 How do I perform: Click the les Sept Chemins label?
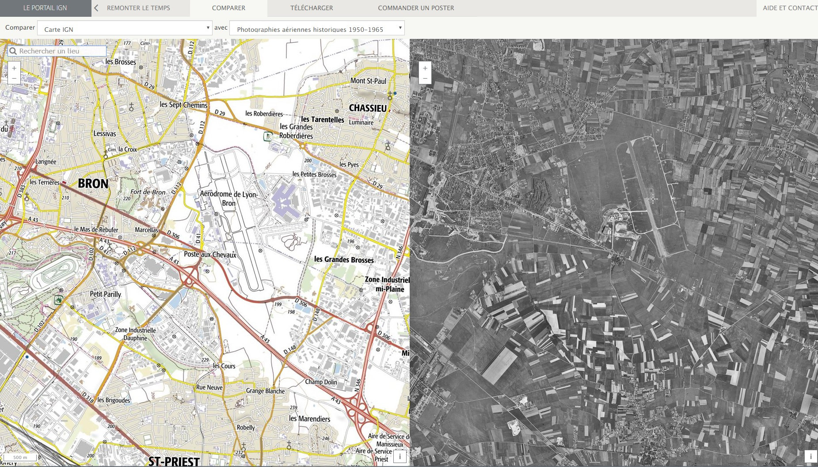[183, 105]
